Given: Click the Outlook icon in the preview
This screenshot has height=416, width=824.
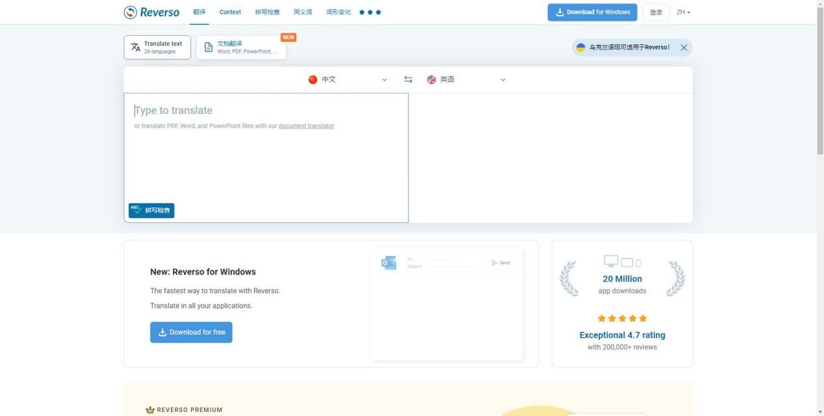Looking at the screenshot, I should tap(389, 263).
